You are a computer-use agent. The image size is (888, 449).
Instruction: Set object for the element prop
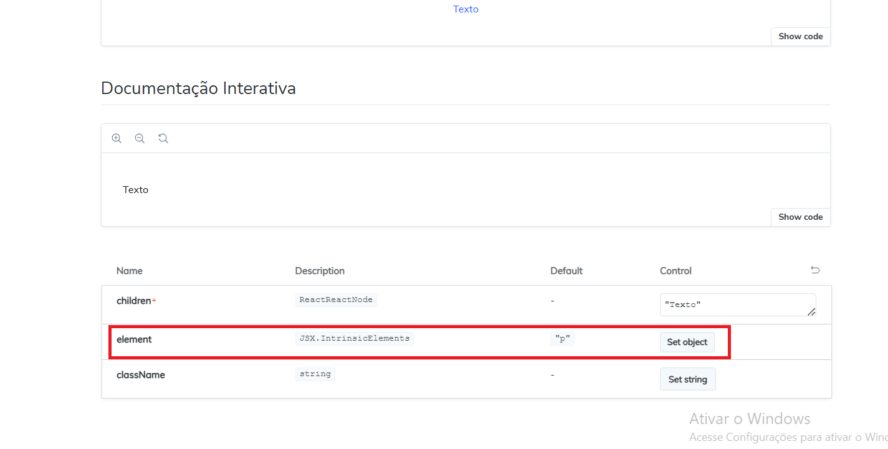click(687, 342)
